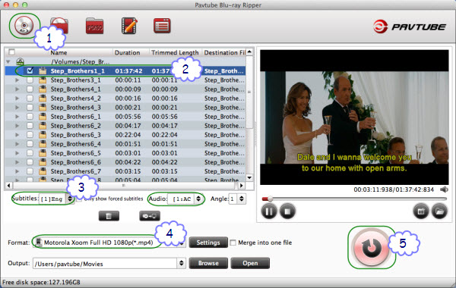Toggle the select-all checkbox in header
Image resolution: width=456 pixels, height=288 pixels.
tap(11, 52)
